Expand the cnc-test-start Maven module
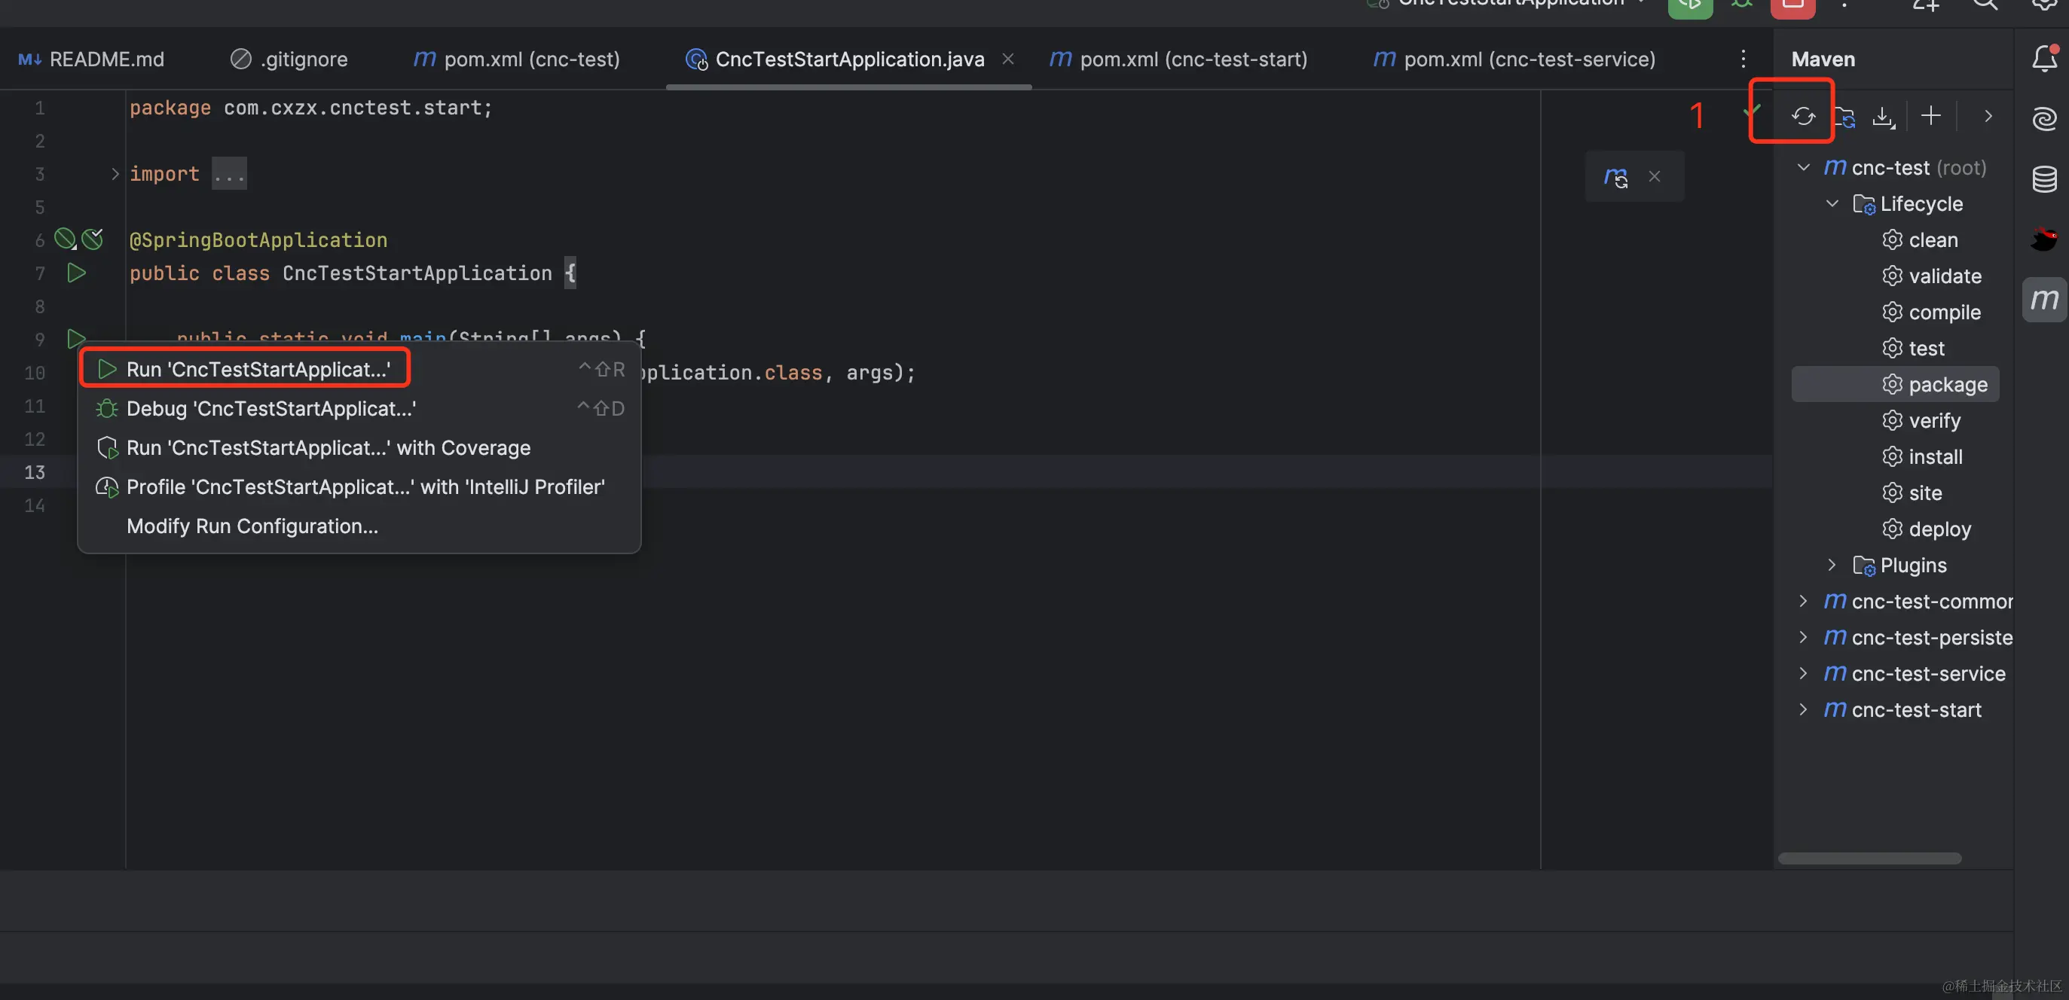 point(1803,709)
